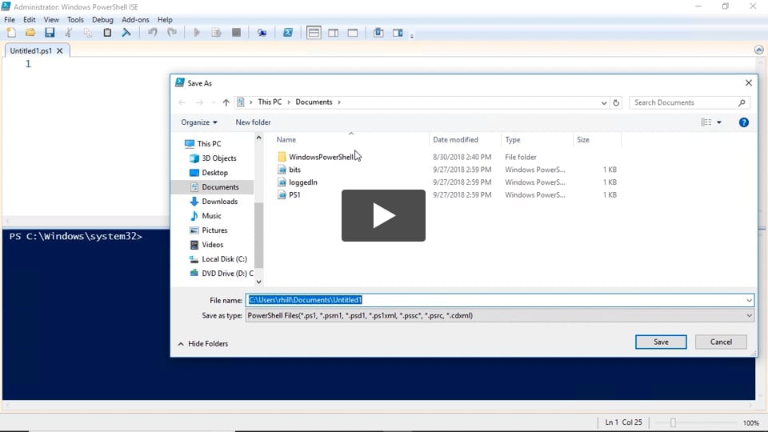Click the Clear console pane icon
768x432 pixels.
[126, 33]
